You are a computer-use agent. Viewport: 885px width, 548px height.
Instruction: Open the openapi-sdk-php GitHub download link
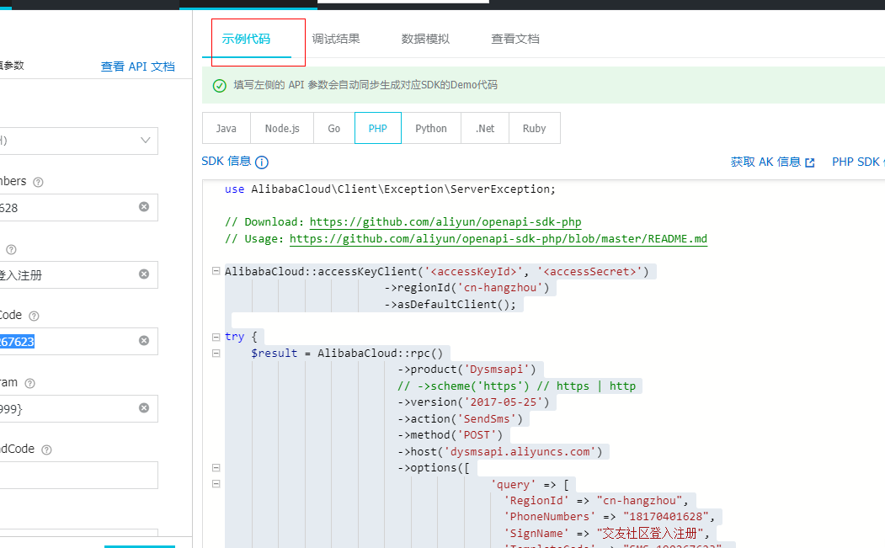point(445,222)
